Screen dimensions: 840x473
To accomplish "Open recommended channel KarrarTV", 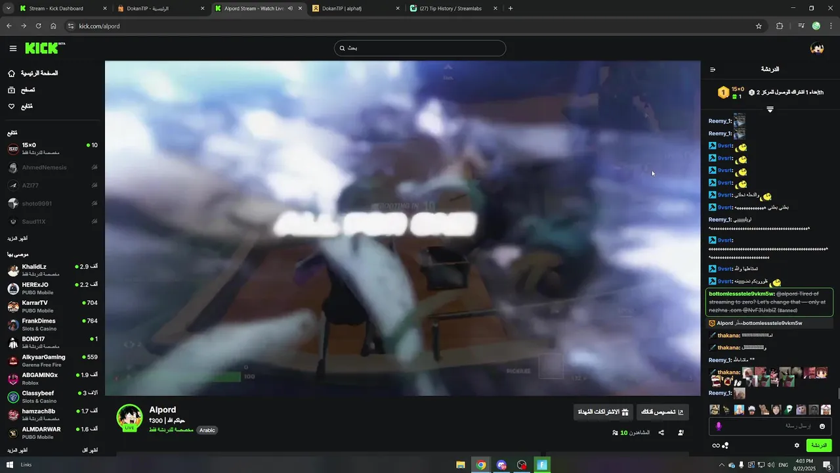I will [x=52, y=306].
